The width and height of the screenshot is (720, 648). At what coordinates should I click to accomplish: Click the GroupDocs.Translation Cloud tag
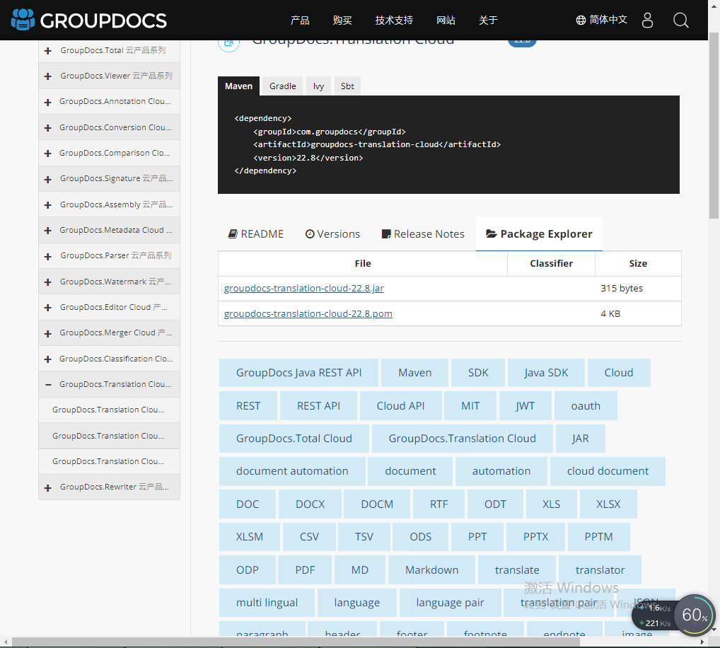pos(462,439)
